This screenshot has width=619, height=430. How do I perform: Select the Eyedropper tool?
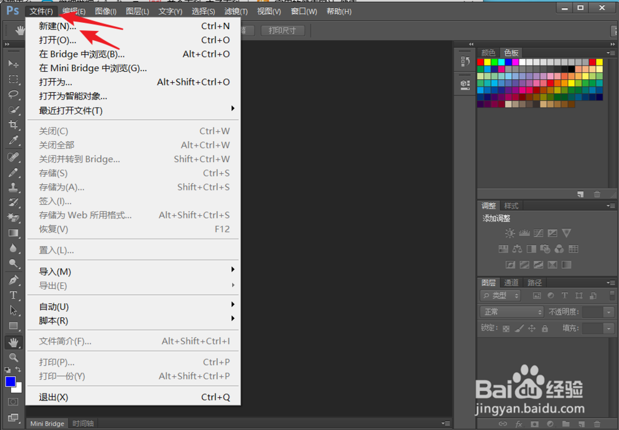(14, 140)
